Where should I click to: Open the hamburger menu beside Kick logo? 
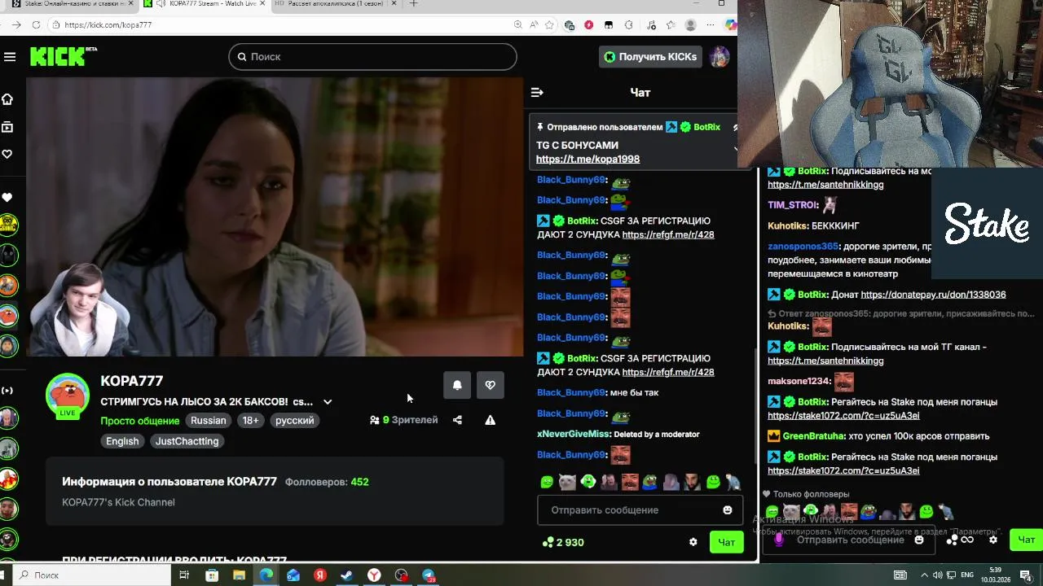10,57
